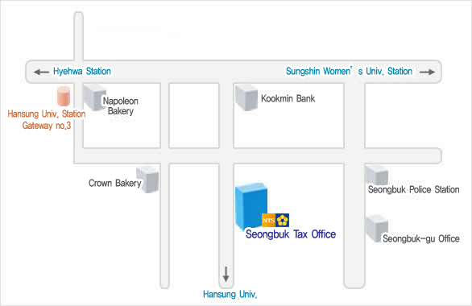Click the Seongbuk Police Station text label
The height and width of the screenshot is (306, 472).
(x=413, y=189)
